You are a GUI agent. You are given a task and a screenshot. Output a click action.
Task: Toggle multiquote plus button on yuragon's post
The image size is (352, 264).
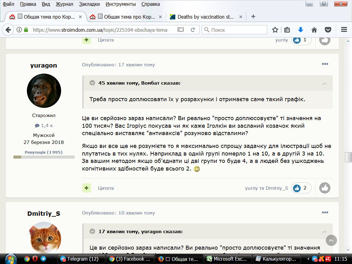[x=86, y=188]
